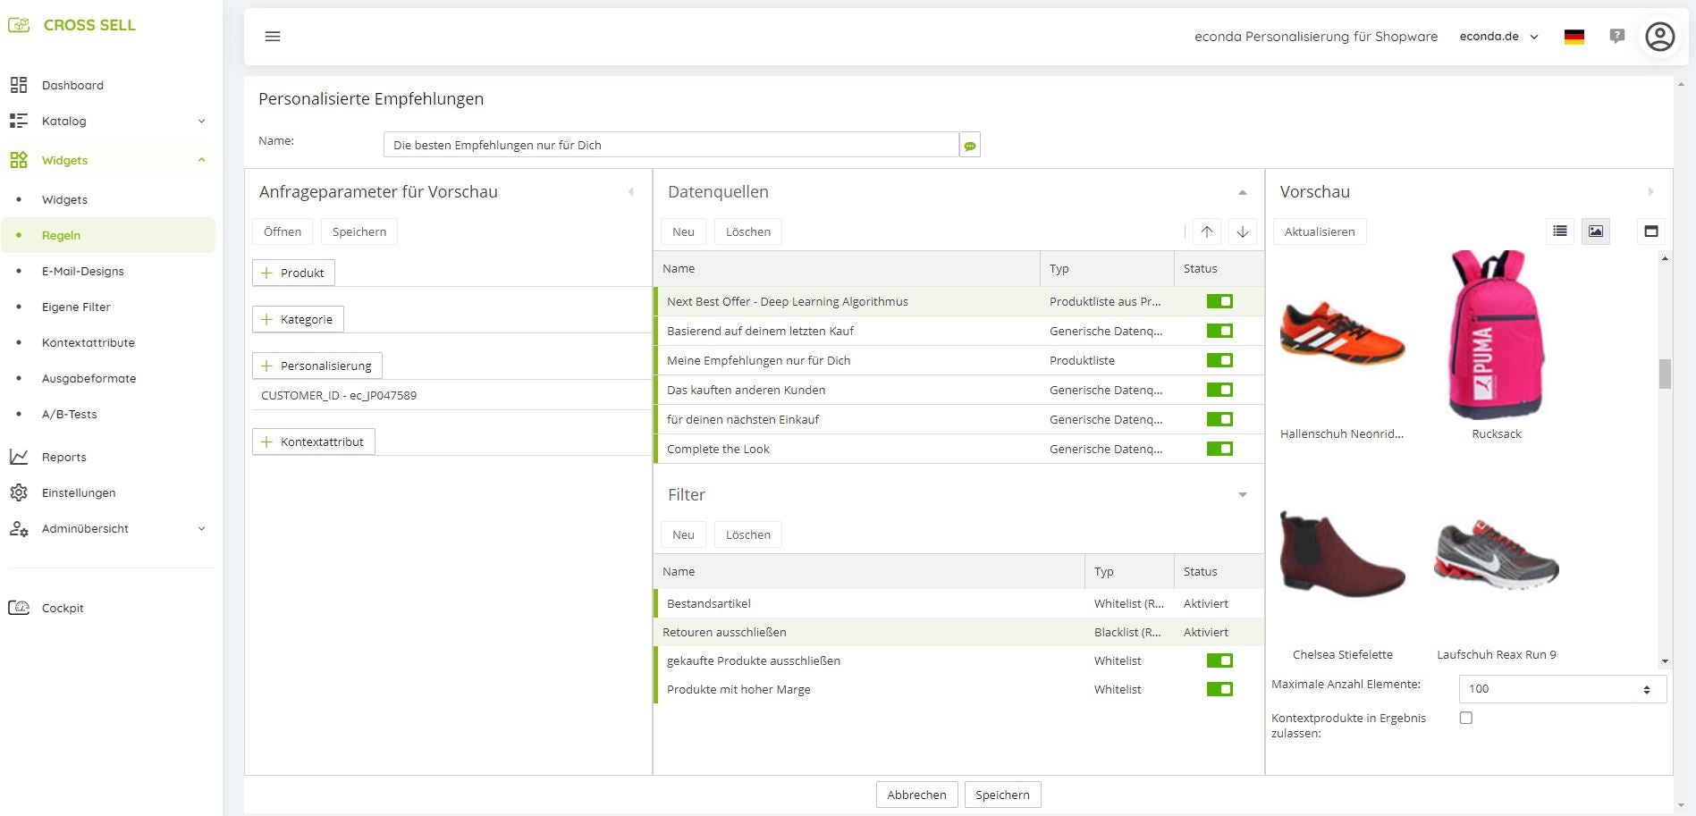
Task: Toggle für deinen nächsten Einkauf status
Action: [x=1219, y=419]
